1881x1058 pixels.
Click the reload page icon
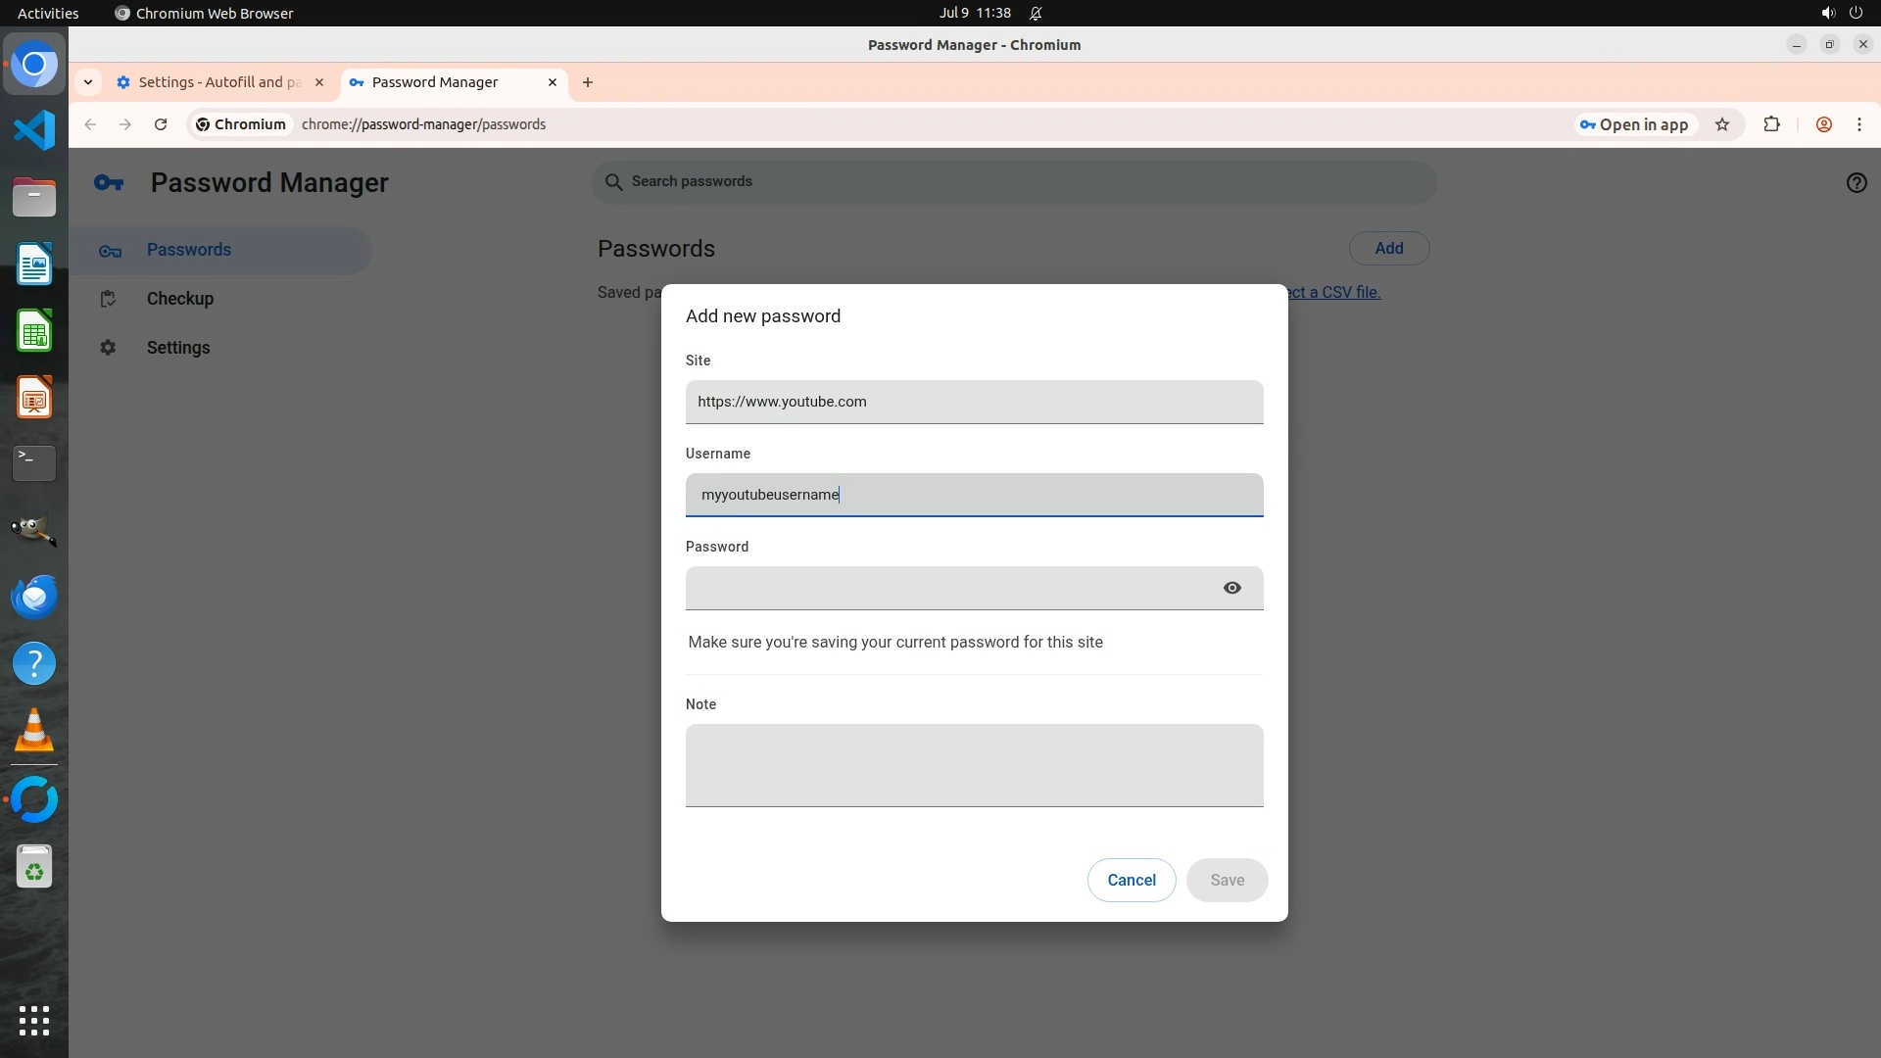coord(161,124)
